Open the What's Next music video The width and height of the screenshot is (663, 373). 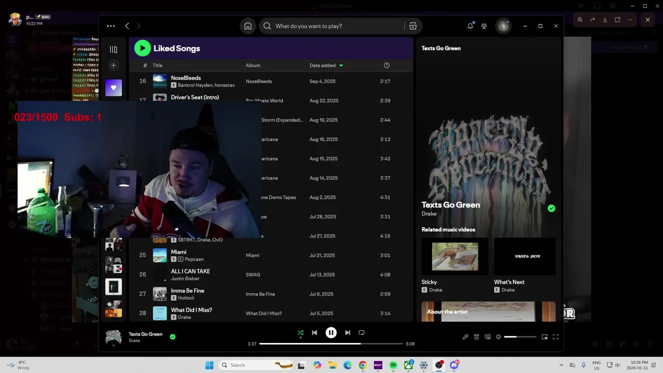pyautogui.click(x=525, y=256)
